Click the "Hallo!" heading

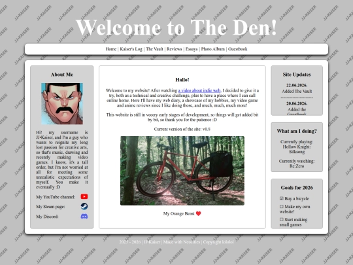[x=182, y=80]
